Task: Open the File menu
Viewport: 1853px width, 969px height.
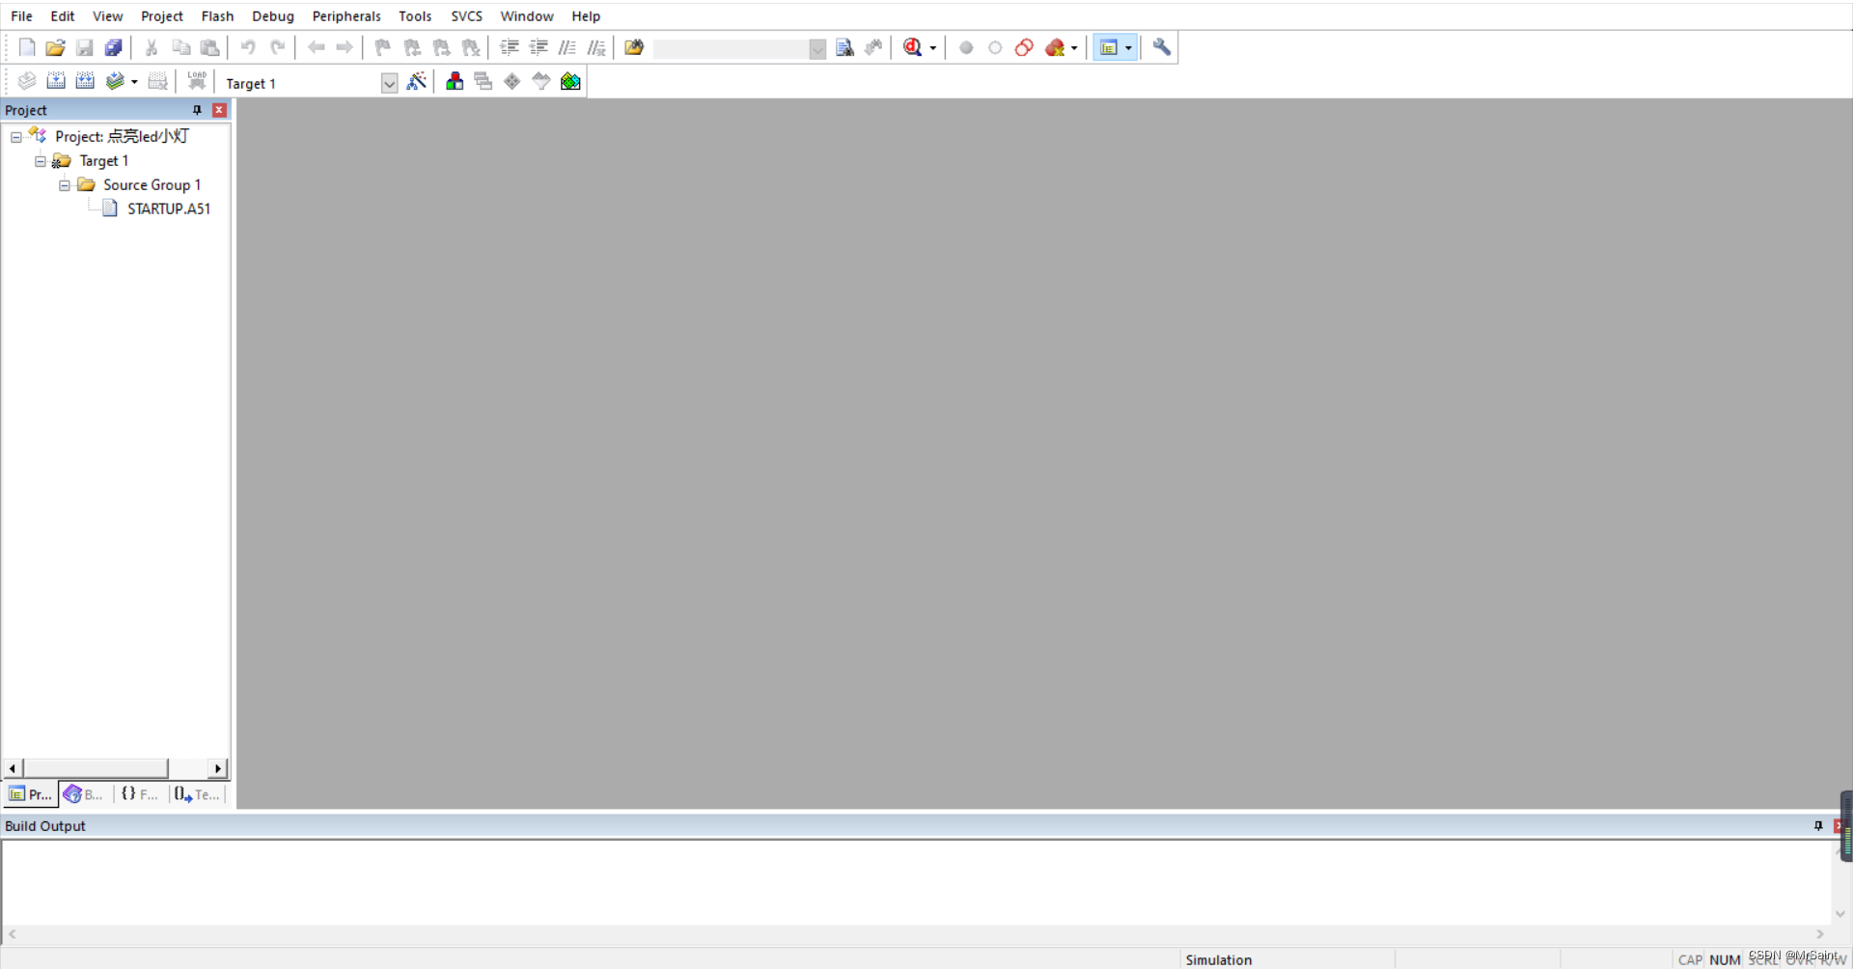Action: 21,16
